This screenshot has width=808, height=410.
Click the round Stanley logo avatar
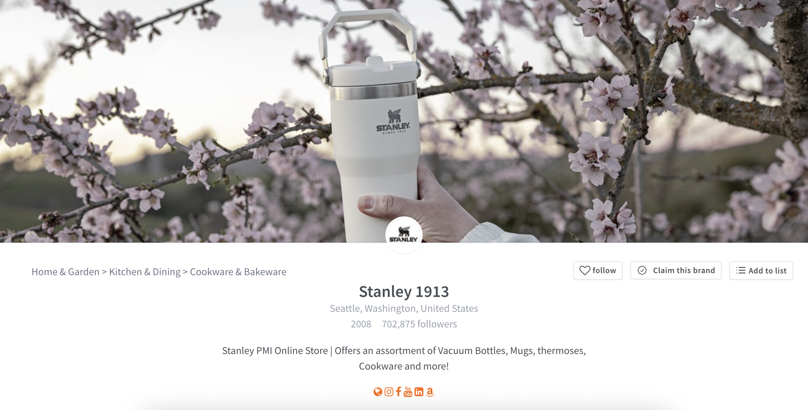pos(404,235)
